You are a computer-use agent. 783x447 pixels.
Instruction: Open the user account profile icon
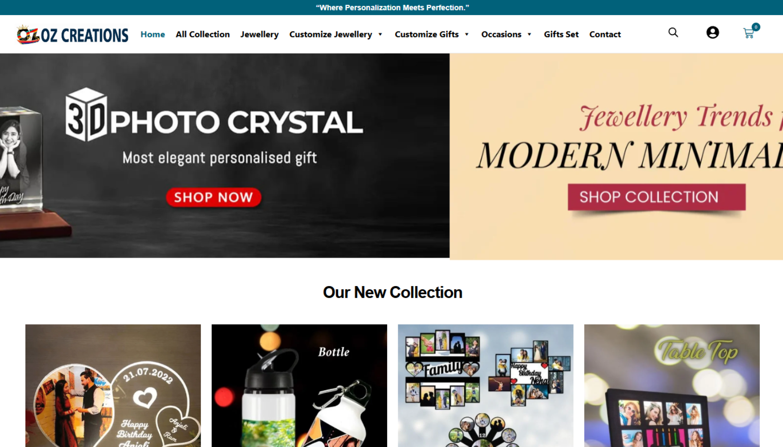(712, 33)
